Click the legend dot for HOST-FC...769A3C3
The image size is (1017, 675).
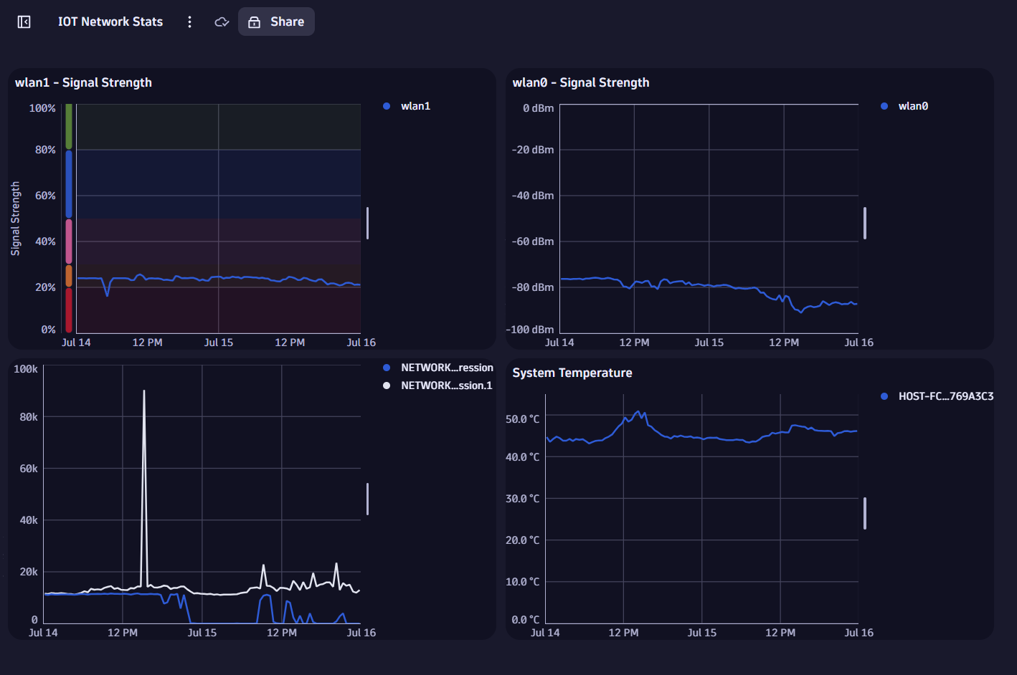[884, 396]
